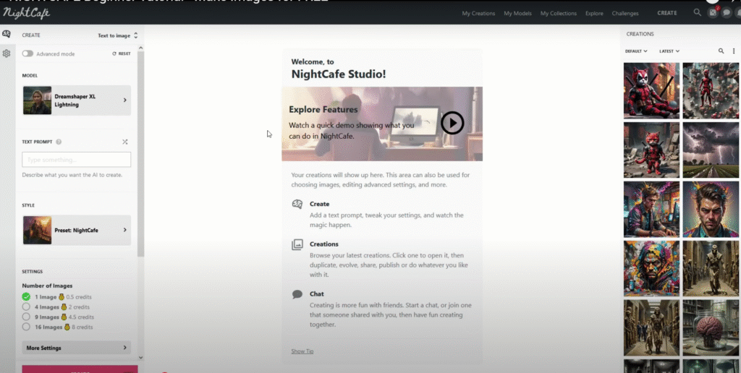The image size is (741, 373).
Task: Click the NightCafe logo
Action: click(27, 13)
